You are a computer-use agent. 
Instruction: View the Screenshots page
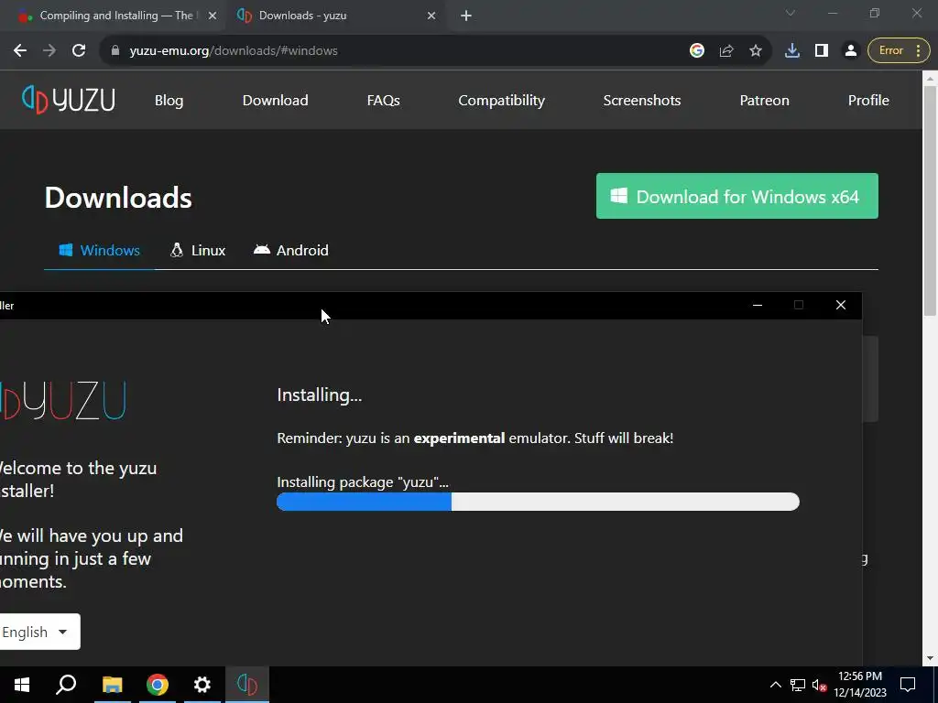[x=642, y=101]
